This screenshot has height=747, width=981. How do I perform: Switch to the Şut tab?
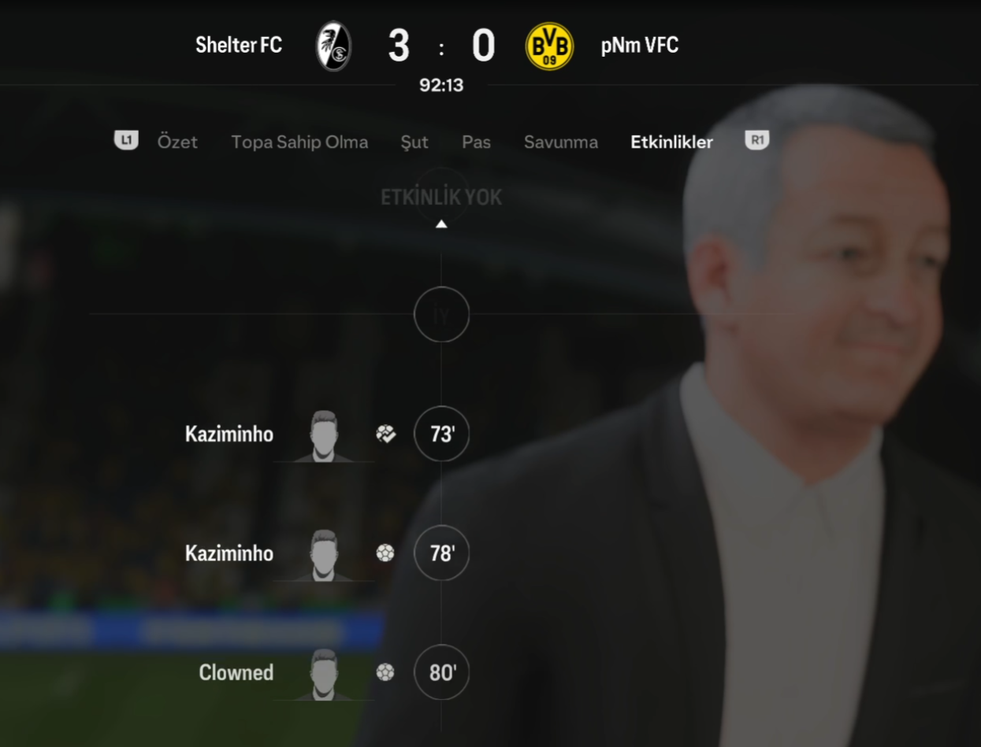(x=414, y=142)
